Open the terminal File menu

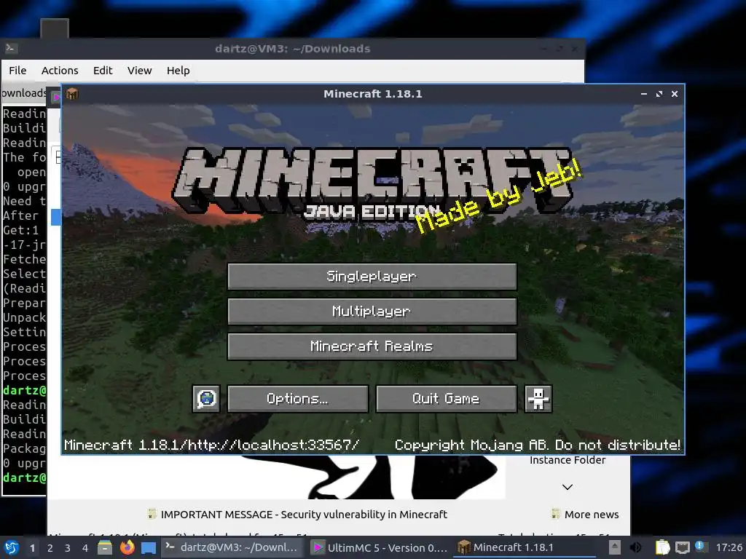(17, 71)
